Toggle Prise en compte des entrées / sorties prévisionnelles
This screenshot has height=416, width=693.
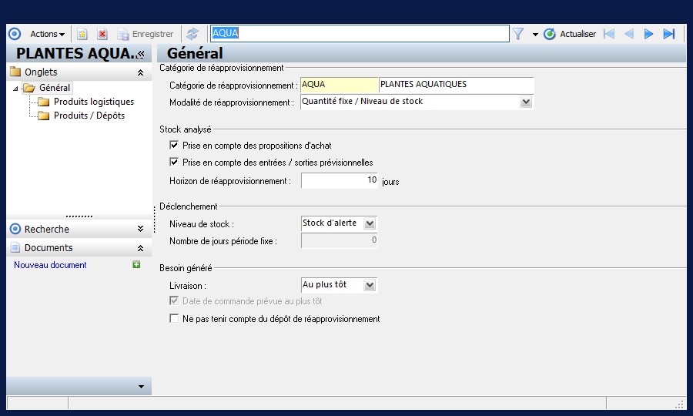pos(174,162)
